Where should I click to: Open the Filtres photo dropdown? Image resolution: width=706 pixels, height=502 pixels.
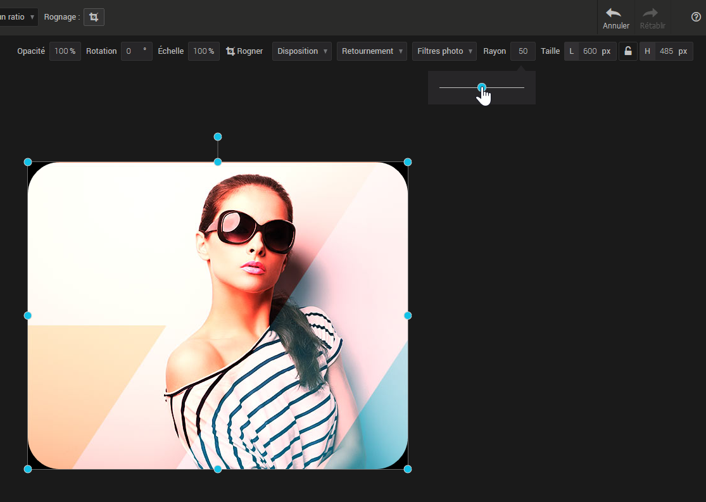click(444, 51)
